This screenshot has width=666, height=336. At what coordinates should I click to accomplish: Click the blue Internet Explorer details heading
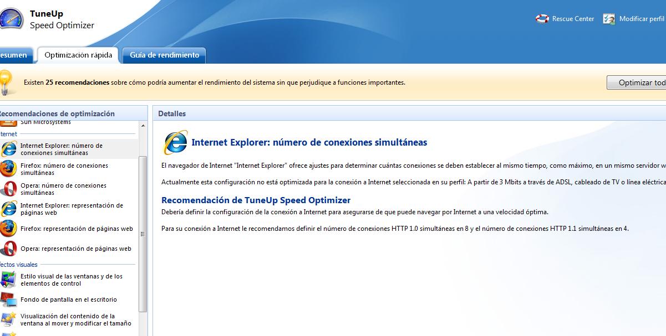click(x=309, y=142)
